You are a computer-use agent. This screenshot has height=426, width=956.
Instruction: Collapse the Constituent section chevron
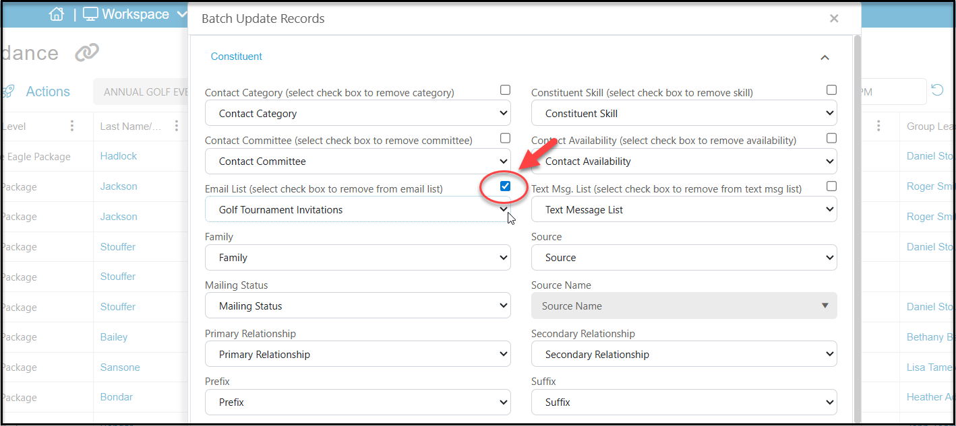[x=825, y=58]
